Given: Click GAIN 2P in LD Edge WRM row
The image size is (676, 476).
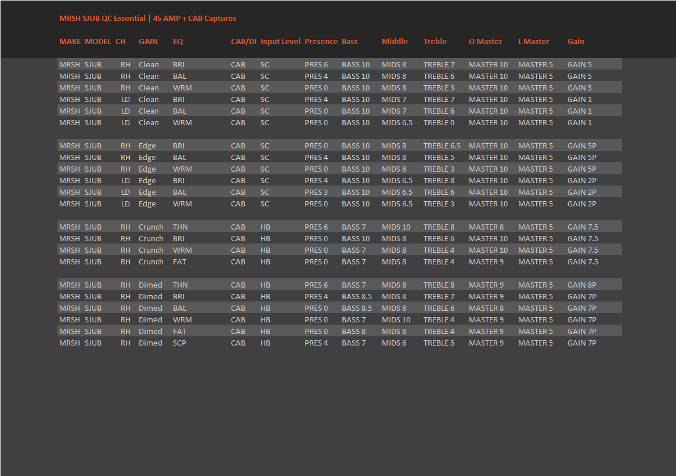Looking at the screenshot, I should 582,204.
